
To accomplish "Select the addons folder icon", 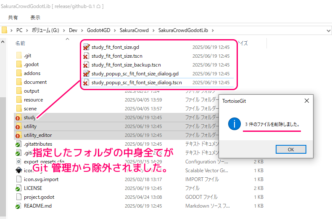I will (x=18, y=73).
